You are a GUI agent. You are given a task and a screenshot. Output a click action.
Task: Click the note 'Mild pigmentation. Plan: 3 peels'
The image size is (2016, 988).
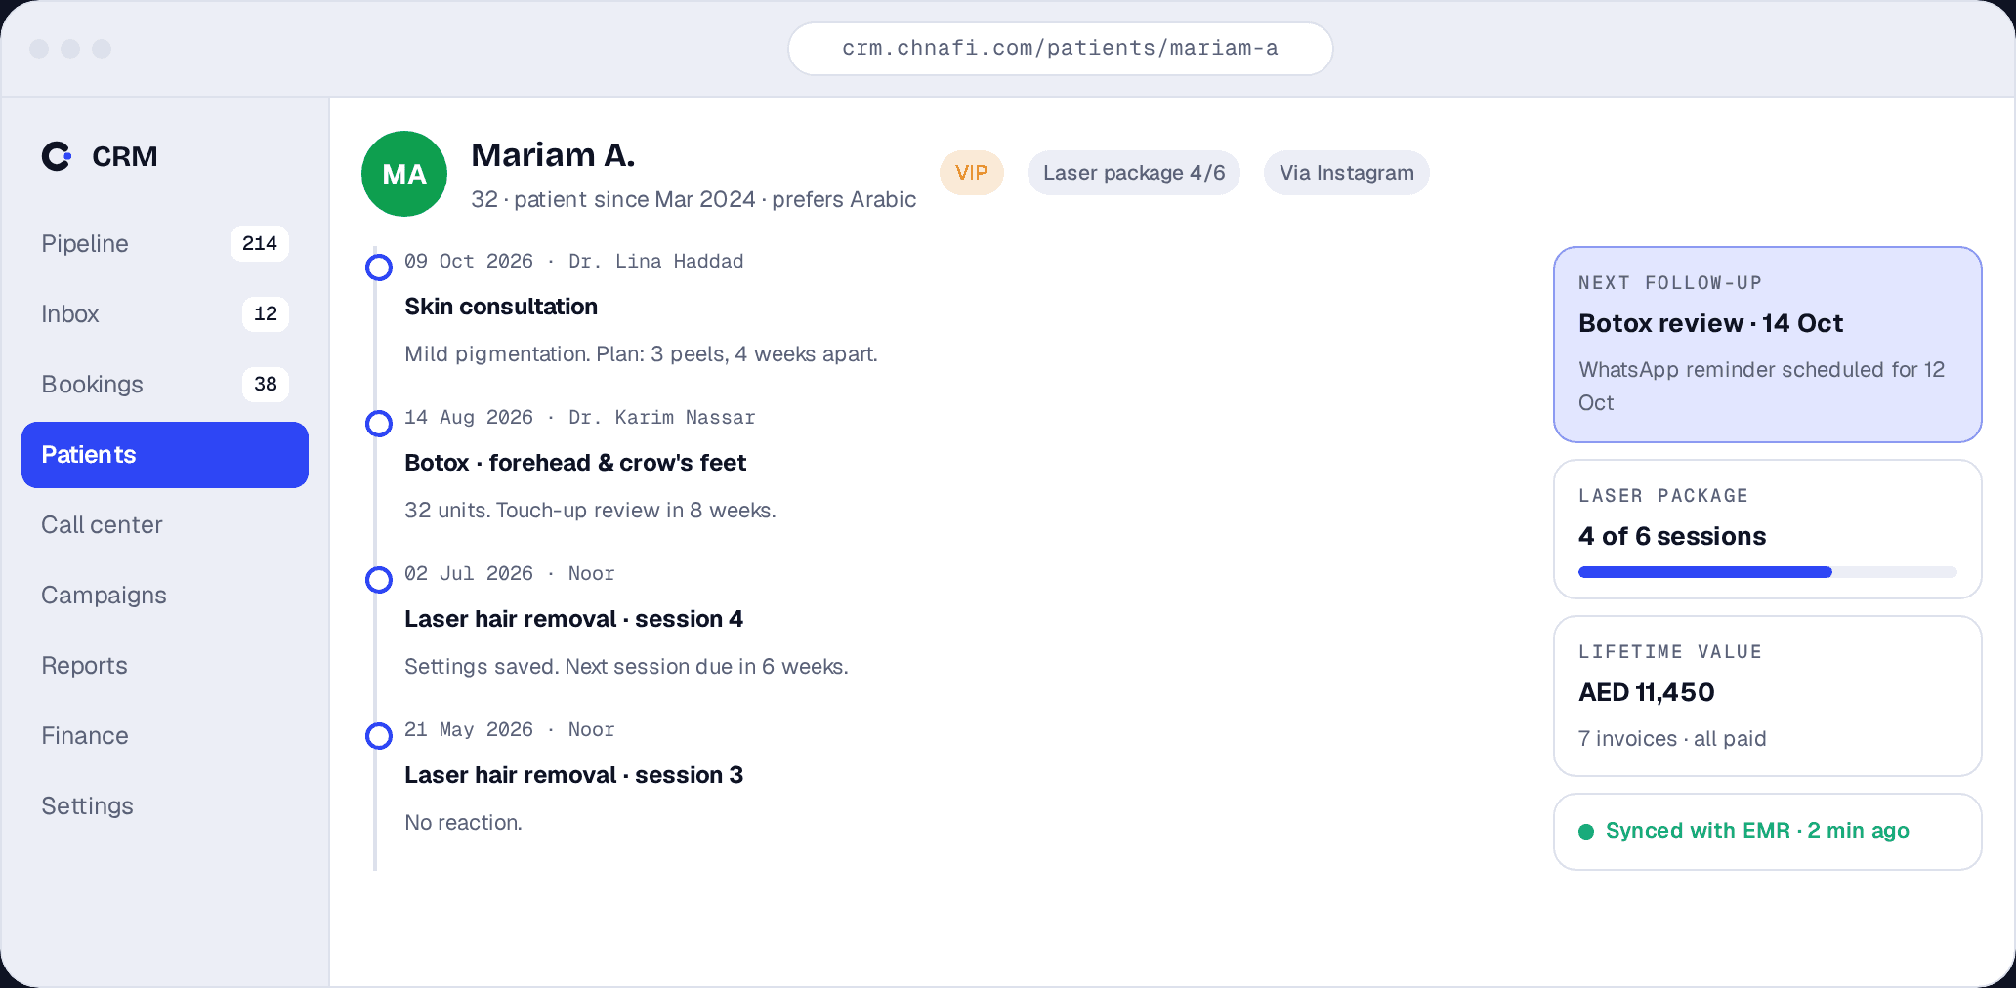[642, 354]
